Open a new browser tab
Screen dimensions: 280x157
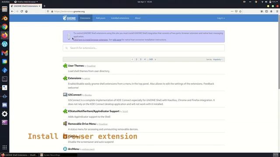[44, 6]
